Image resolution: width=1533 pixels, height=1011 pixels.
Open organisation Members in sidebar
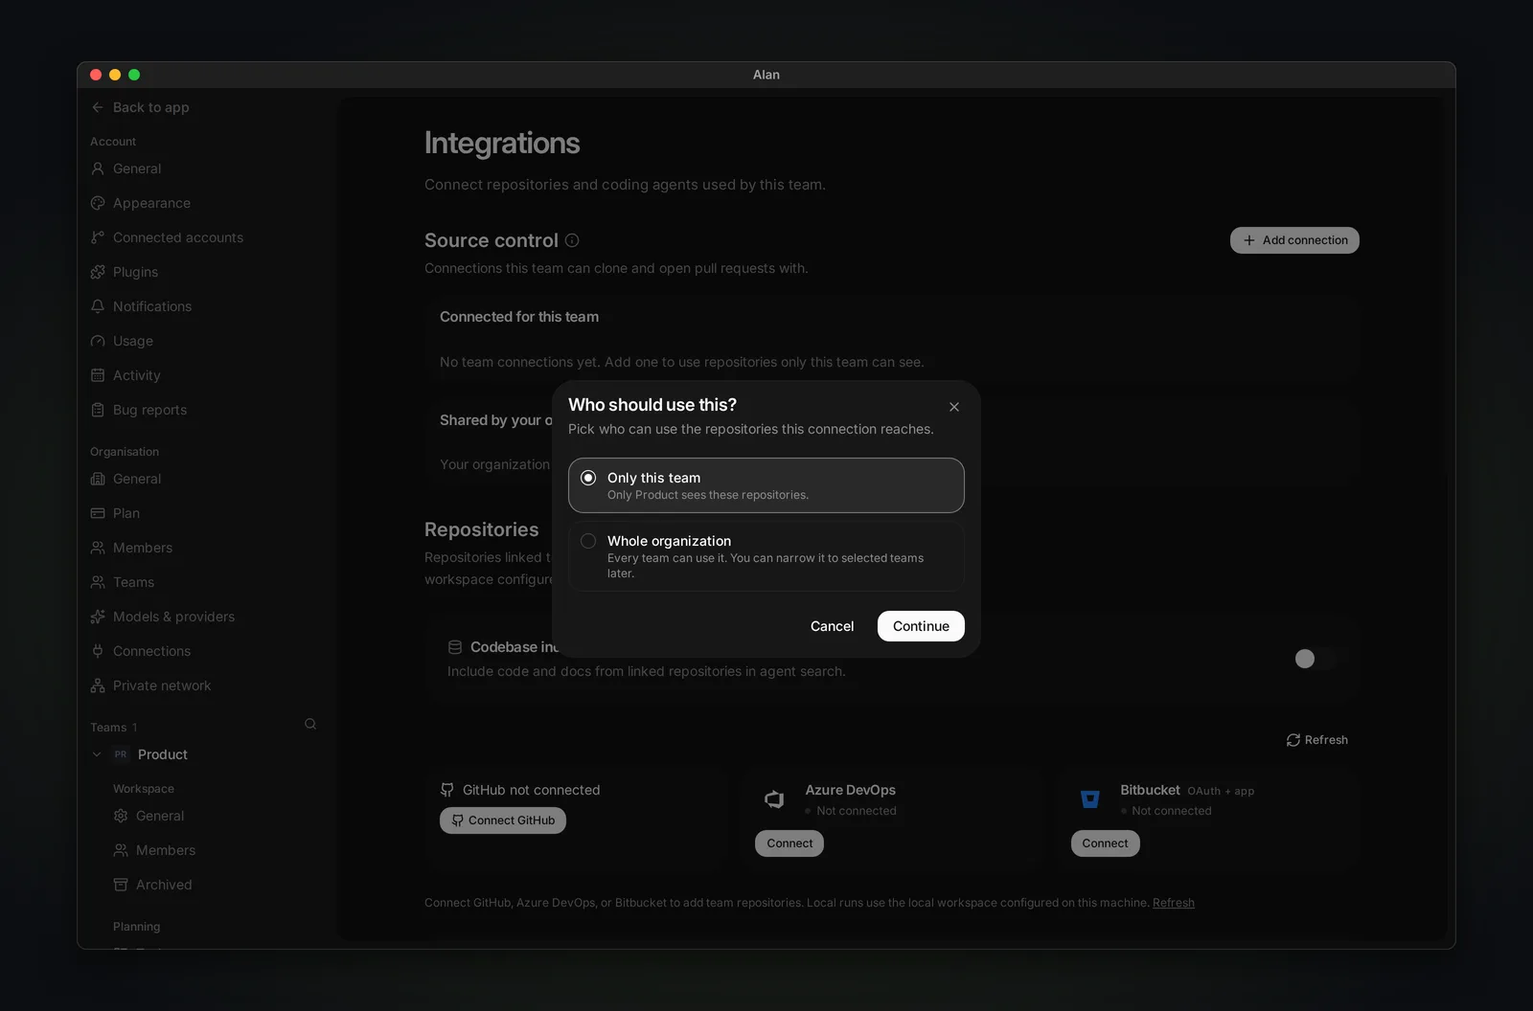(131, 548)
